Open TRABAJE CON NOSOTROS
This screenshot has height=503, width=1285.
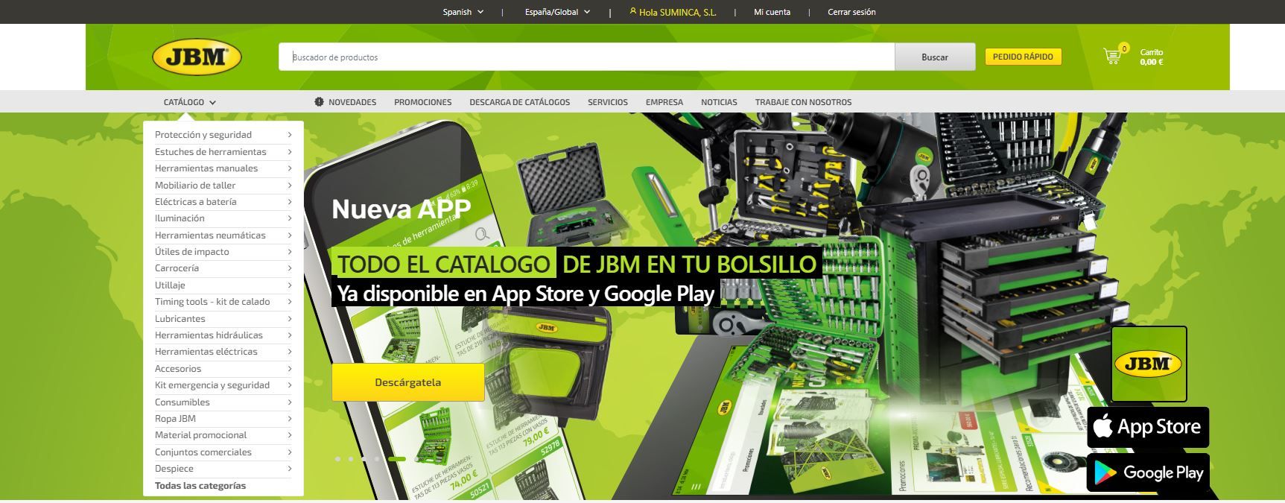(803, 102)
